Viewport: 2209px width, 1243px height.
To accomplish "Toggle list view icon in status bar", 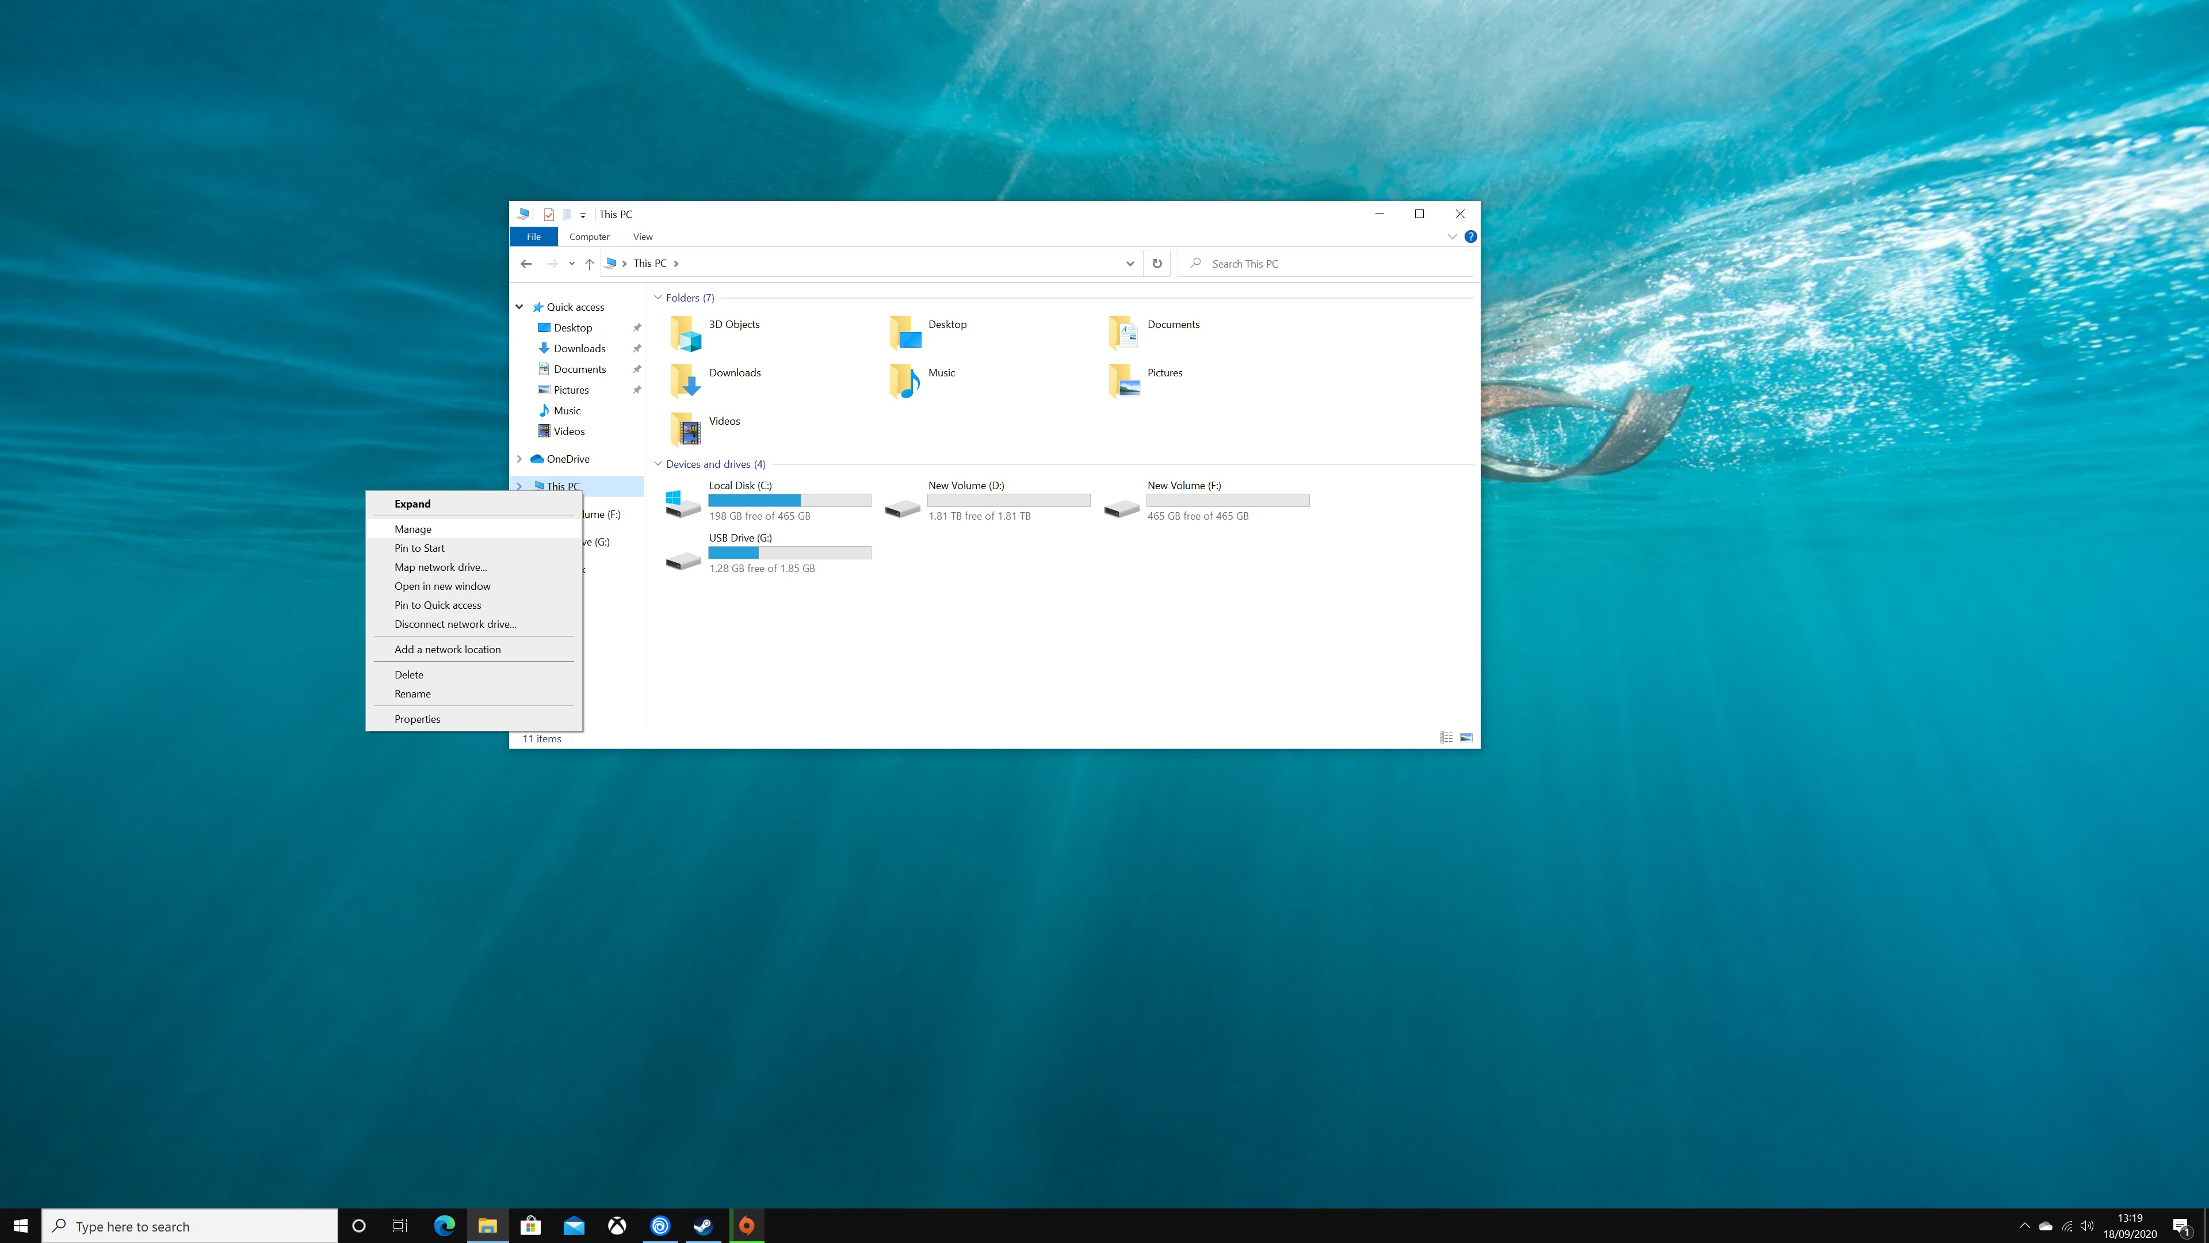I will [x=1446, y=738].
